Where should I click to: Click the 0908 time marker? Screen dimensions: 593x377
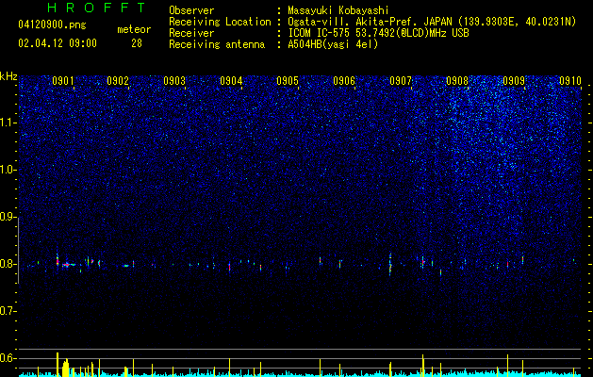tap(457, 81)
